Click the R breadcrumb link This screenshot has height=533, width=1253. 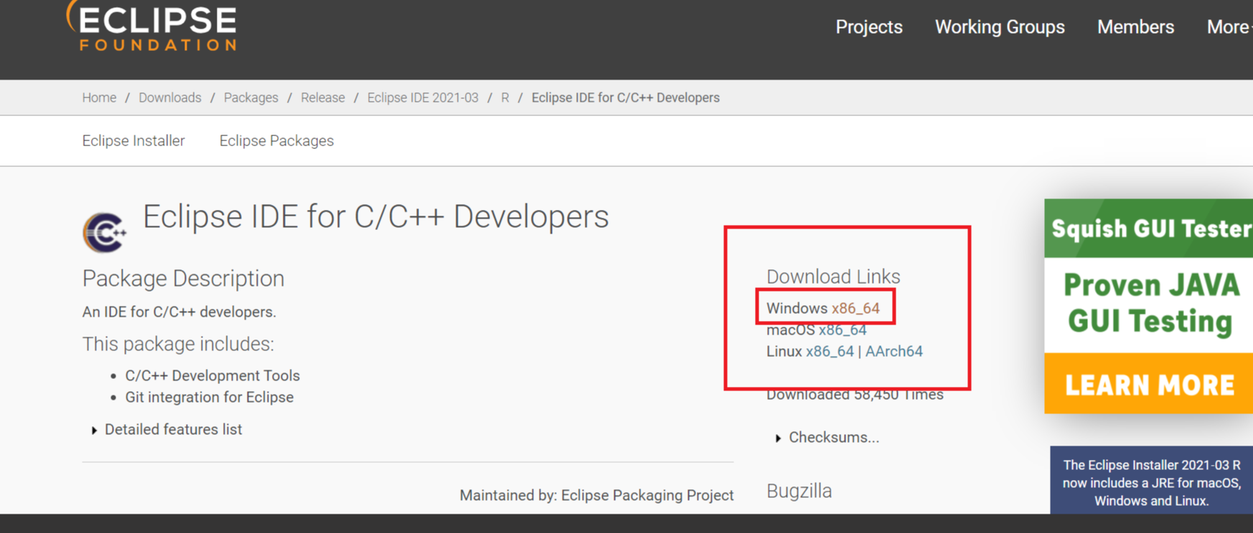505,97
